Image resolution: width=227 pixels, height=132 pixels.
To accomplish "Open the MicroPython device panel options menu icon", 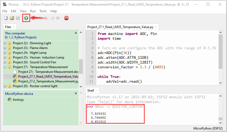I will point(76,93).
